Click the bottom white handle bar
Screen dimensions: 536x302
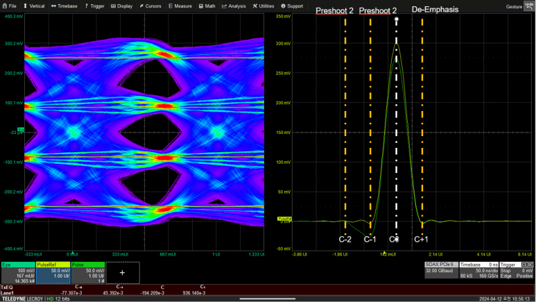pyautogui.click(x=268, y=299)
